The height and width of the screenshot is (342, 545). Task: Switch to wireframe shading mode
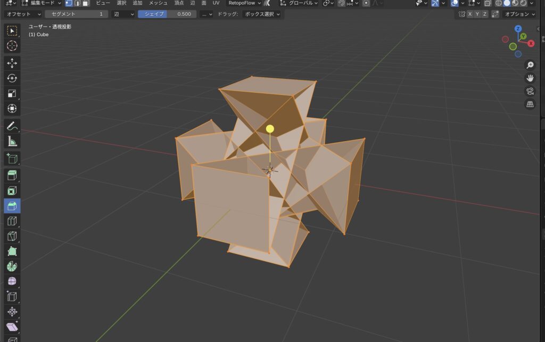498,3
